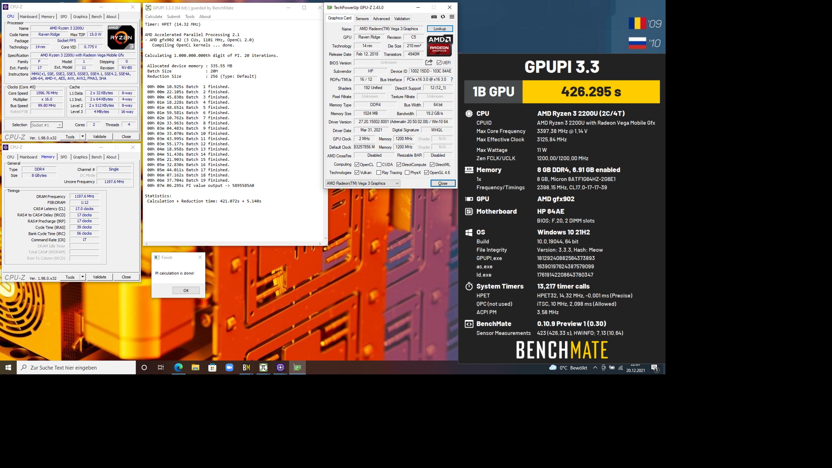Toggle the DirectML checkbox
The width and height of the screenshot is (832, 468).
[x=432, y=165]
